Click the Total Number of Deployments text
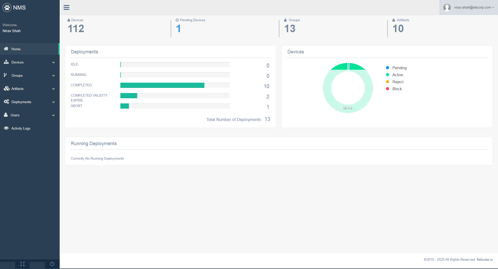The height and width of the screenshot is (269, 498). [238, 119]
